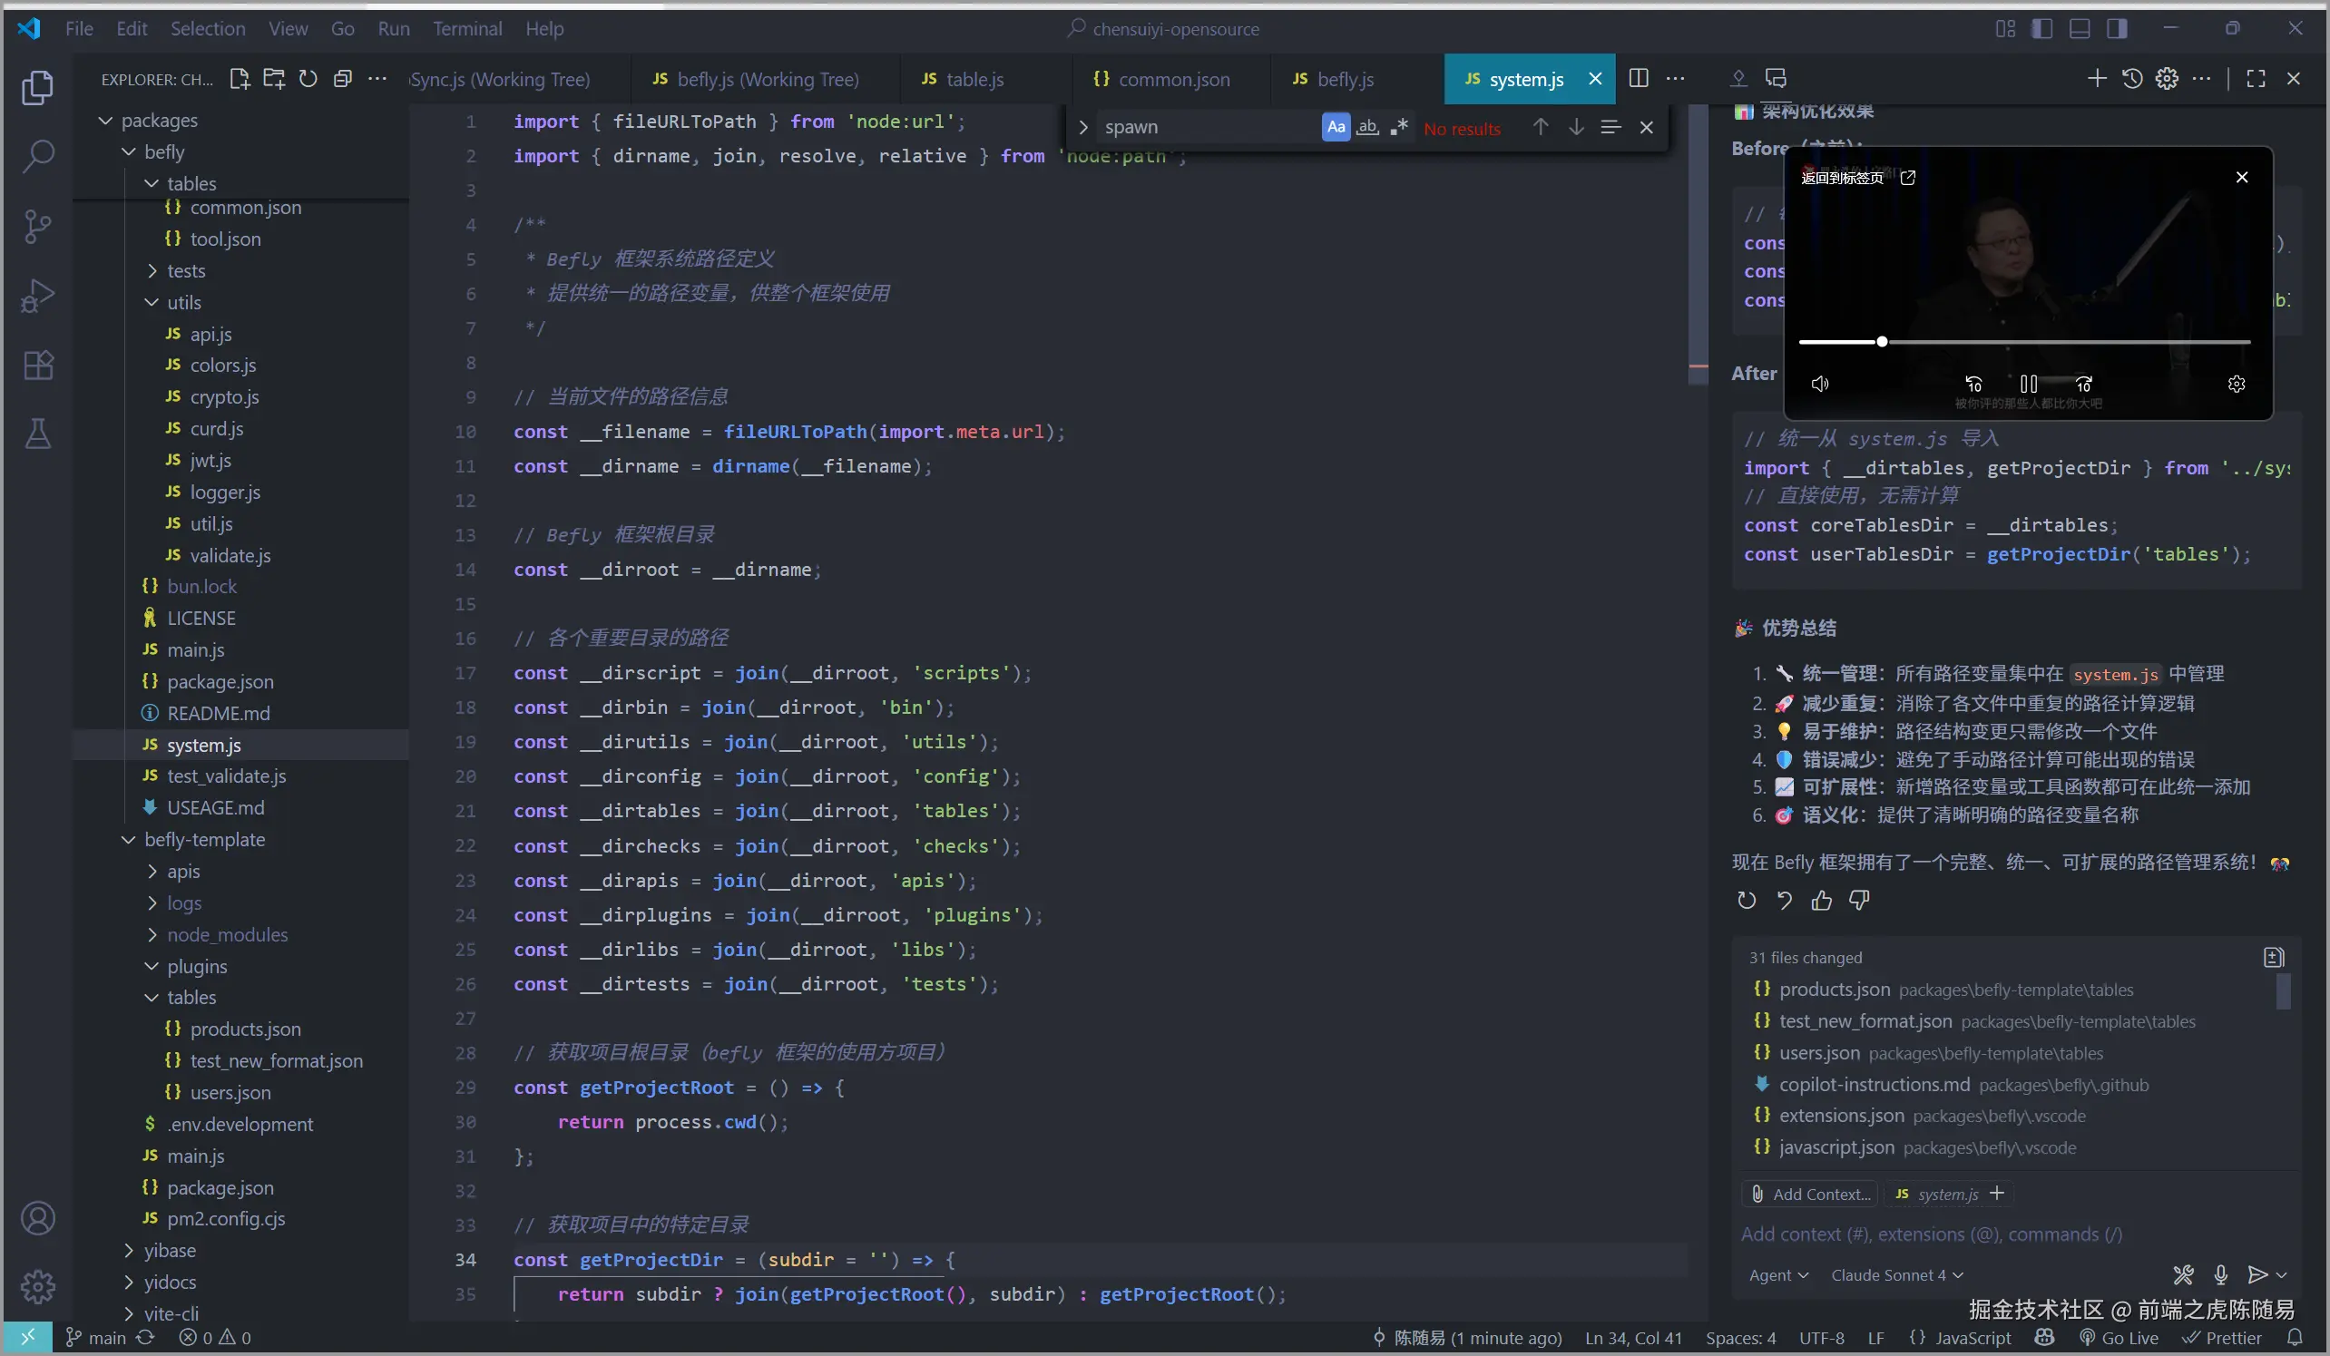Split the editor to the right

click(1638, 79)
